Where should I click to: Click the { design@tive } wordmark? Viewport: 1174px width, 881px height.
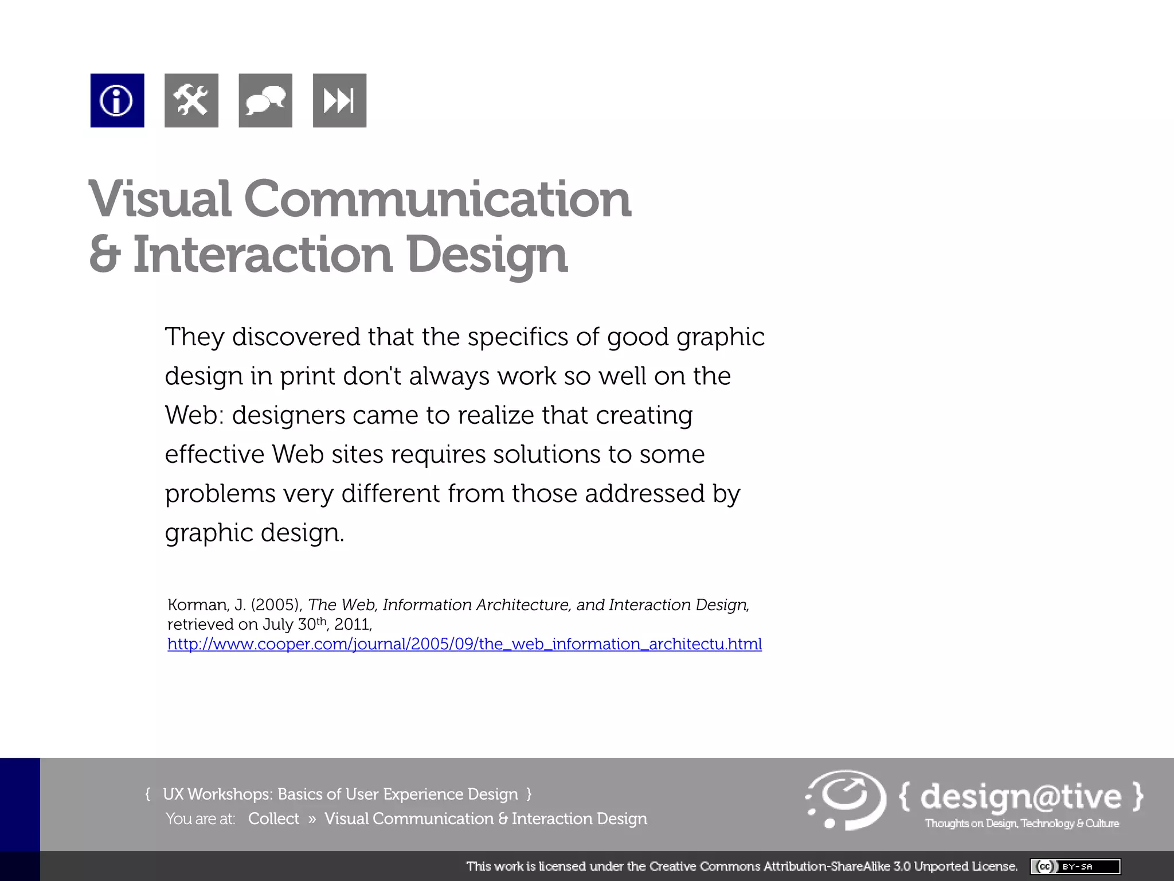point(1020,796)
